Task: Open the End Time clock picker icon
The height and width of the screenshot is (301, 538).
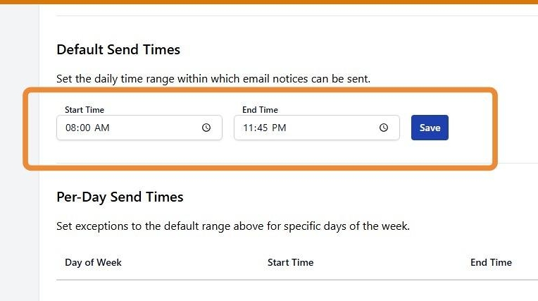Action: point(384,128)
